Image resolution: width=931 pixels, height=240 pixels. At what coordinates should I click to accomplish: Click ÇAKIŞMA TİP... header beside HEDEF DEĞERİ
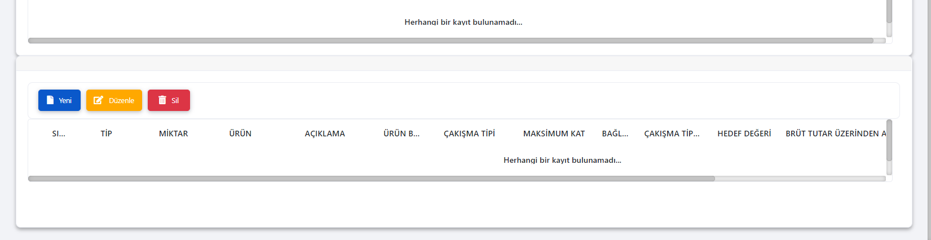click(672, 134)
